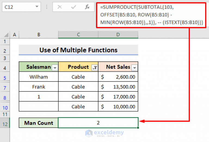209x142 pixels.
Task: Click the formula bar's three-dot resize handle
Action: point(47,7)
